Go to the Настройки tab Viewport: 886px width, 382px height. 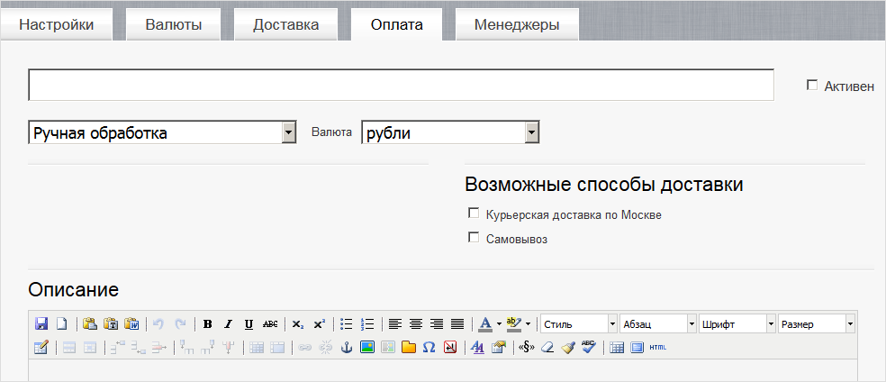pyautogui.click(x=57, y=24)
